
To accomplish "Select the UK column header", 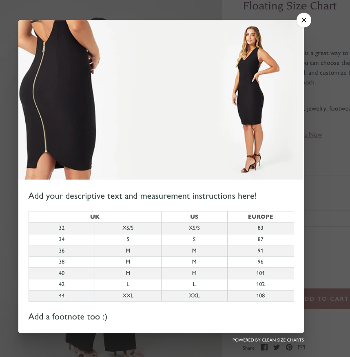I will tap(95, 217).
